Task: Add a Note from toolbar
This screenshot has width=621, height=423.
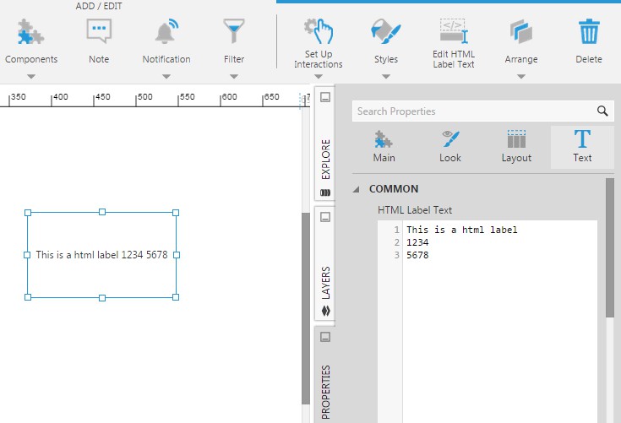Action: click(99, 34)
